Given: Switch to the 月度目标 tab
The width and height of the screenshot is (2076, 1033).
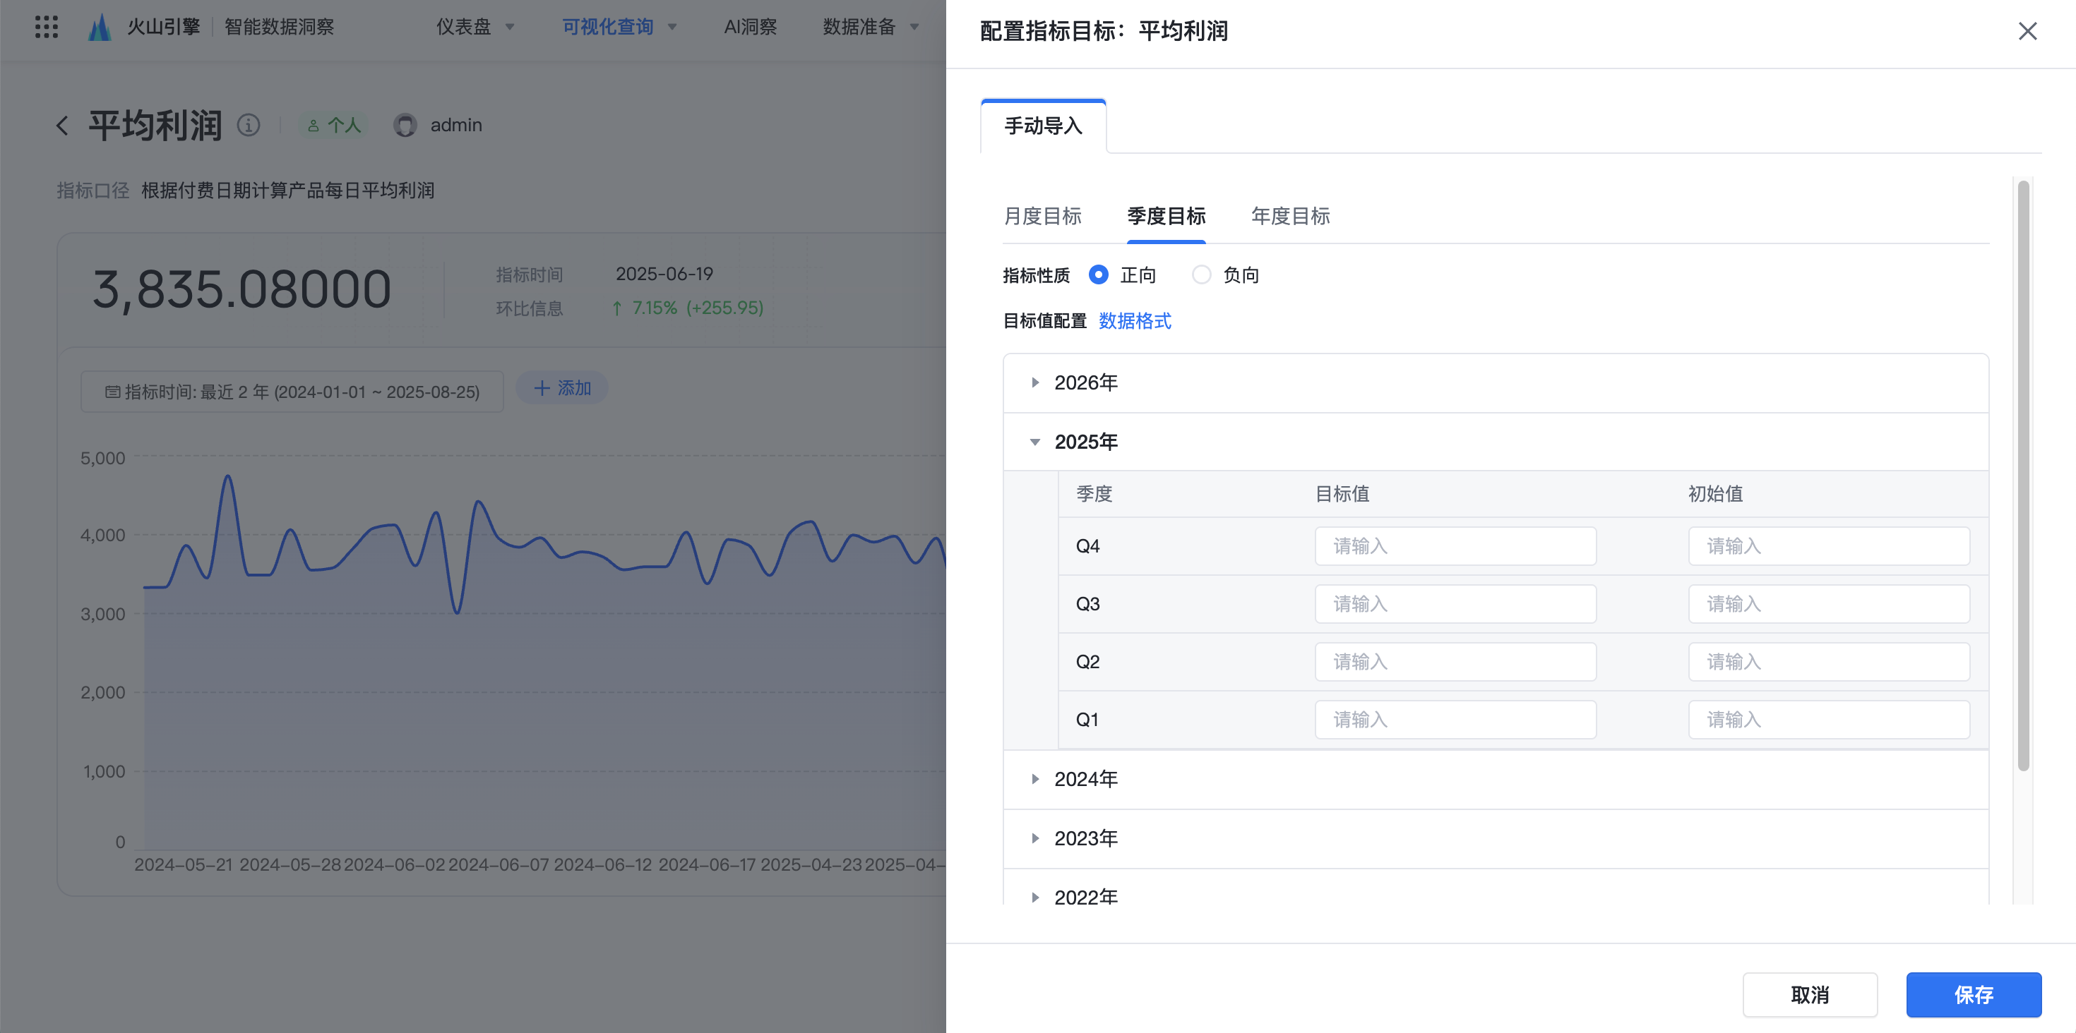Looking at the screenshot, I should [x=1042, y=216].
